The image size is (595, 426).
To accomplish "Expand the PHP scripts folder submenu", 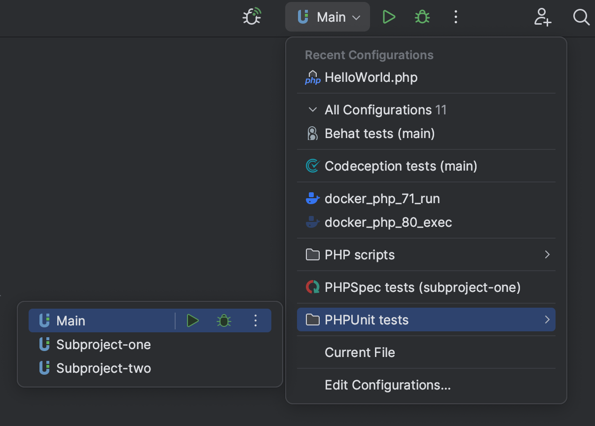I will [x=547, y=254].
